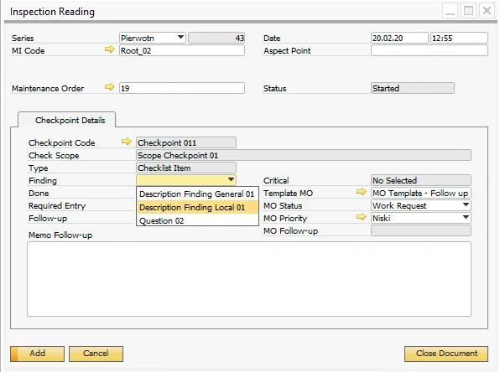This screenshot has width=500, height=372.
Task: Select Description Finding General 01
Action: click(x=197, y=194)
